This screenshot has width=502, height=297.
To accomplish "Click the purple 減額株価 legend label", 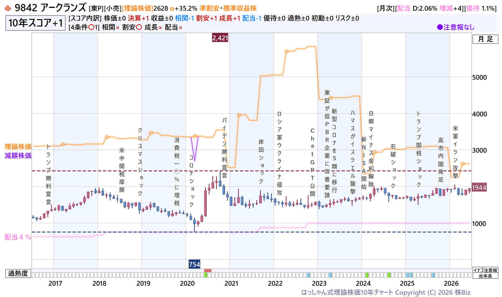I will coord(18,156).
